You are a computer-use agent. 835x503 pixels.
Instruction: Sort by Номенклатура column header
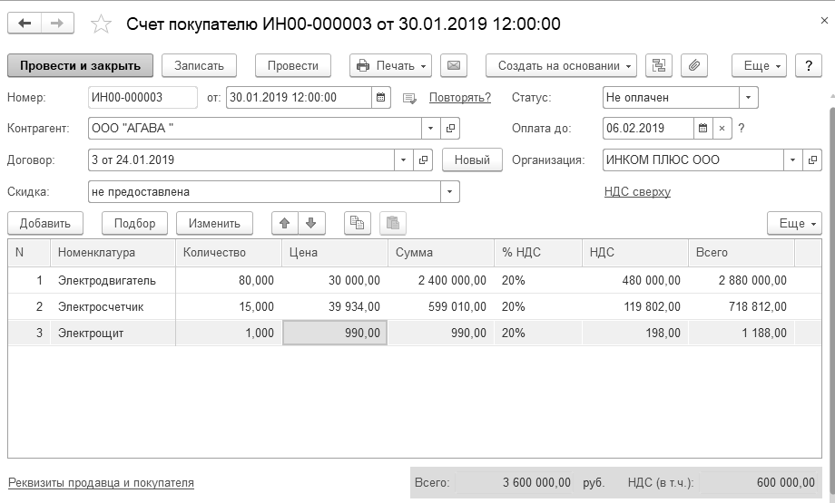[x=113, y=253]
